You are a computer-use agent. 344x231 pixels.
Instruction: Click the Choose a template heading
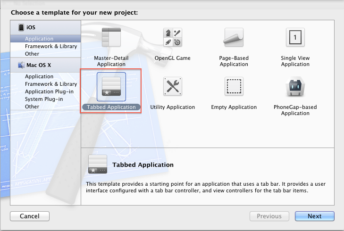75,12
